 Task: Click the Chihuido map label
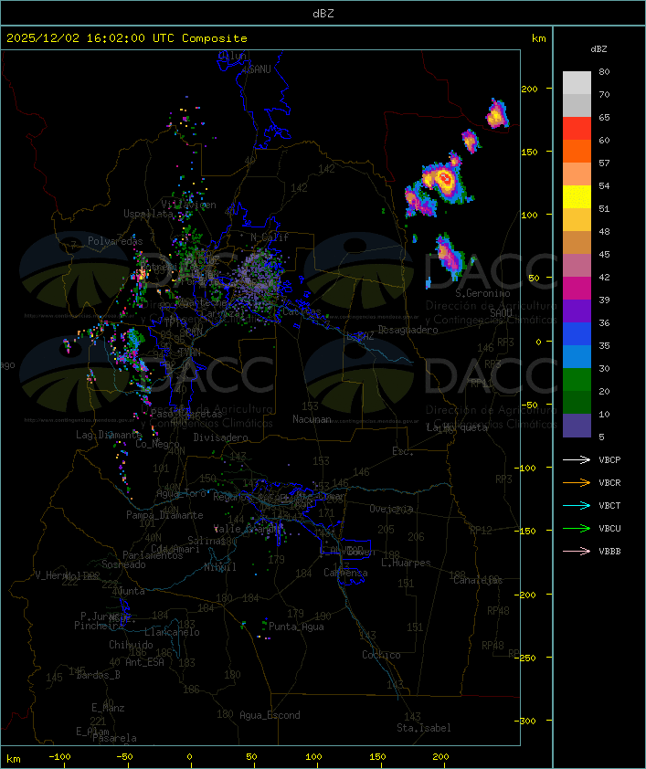(x=131, y=645)
